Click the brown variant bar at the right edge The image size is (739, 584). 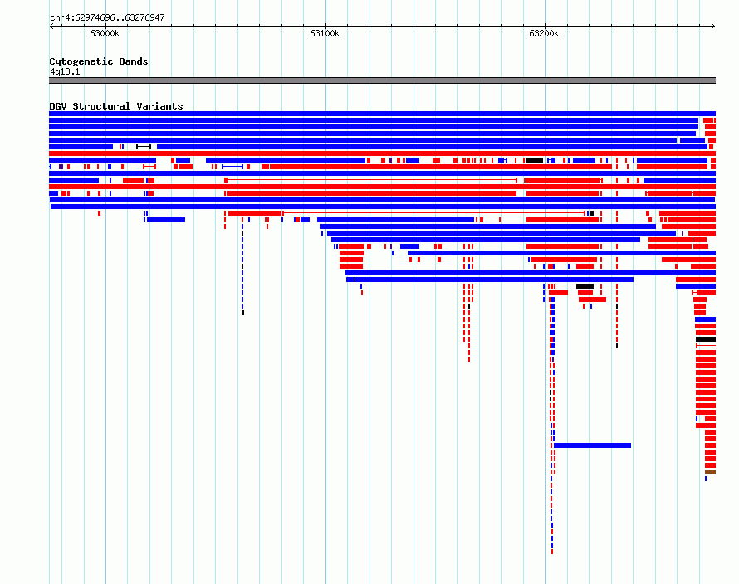710,472
